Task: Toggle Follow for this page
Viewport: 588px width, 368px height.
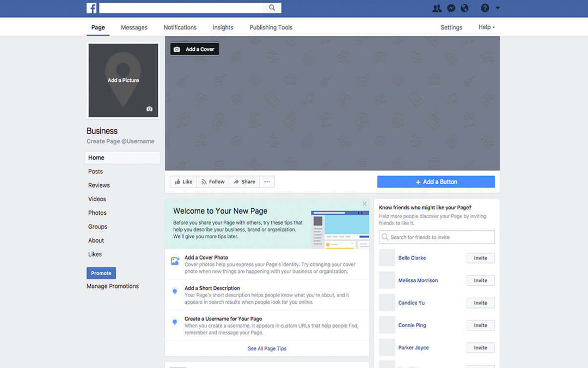Action: click(213, 181)
